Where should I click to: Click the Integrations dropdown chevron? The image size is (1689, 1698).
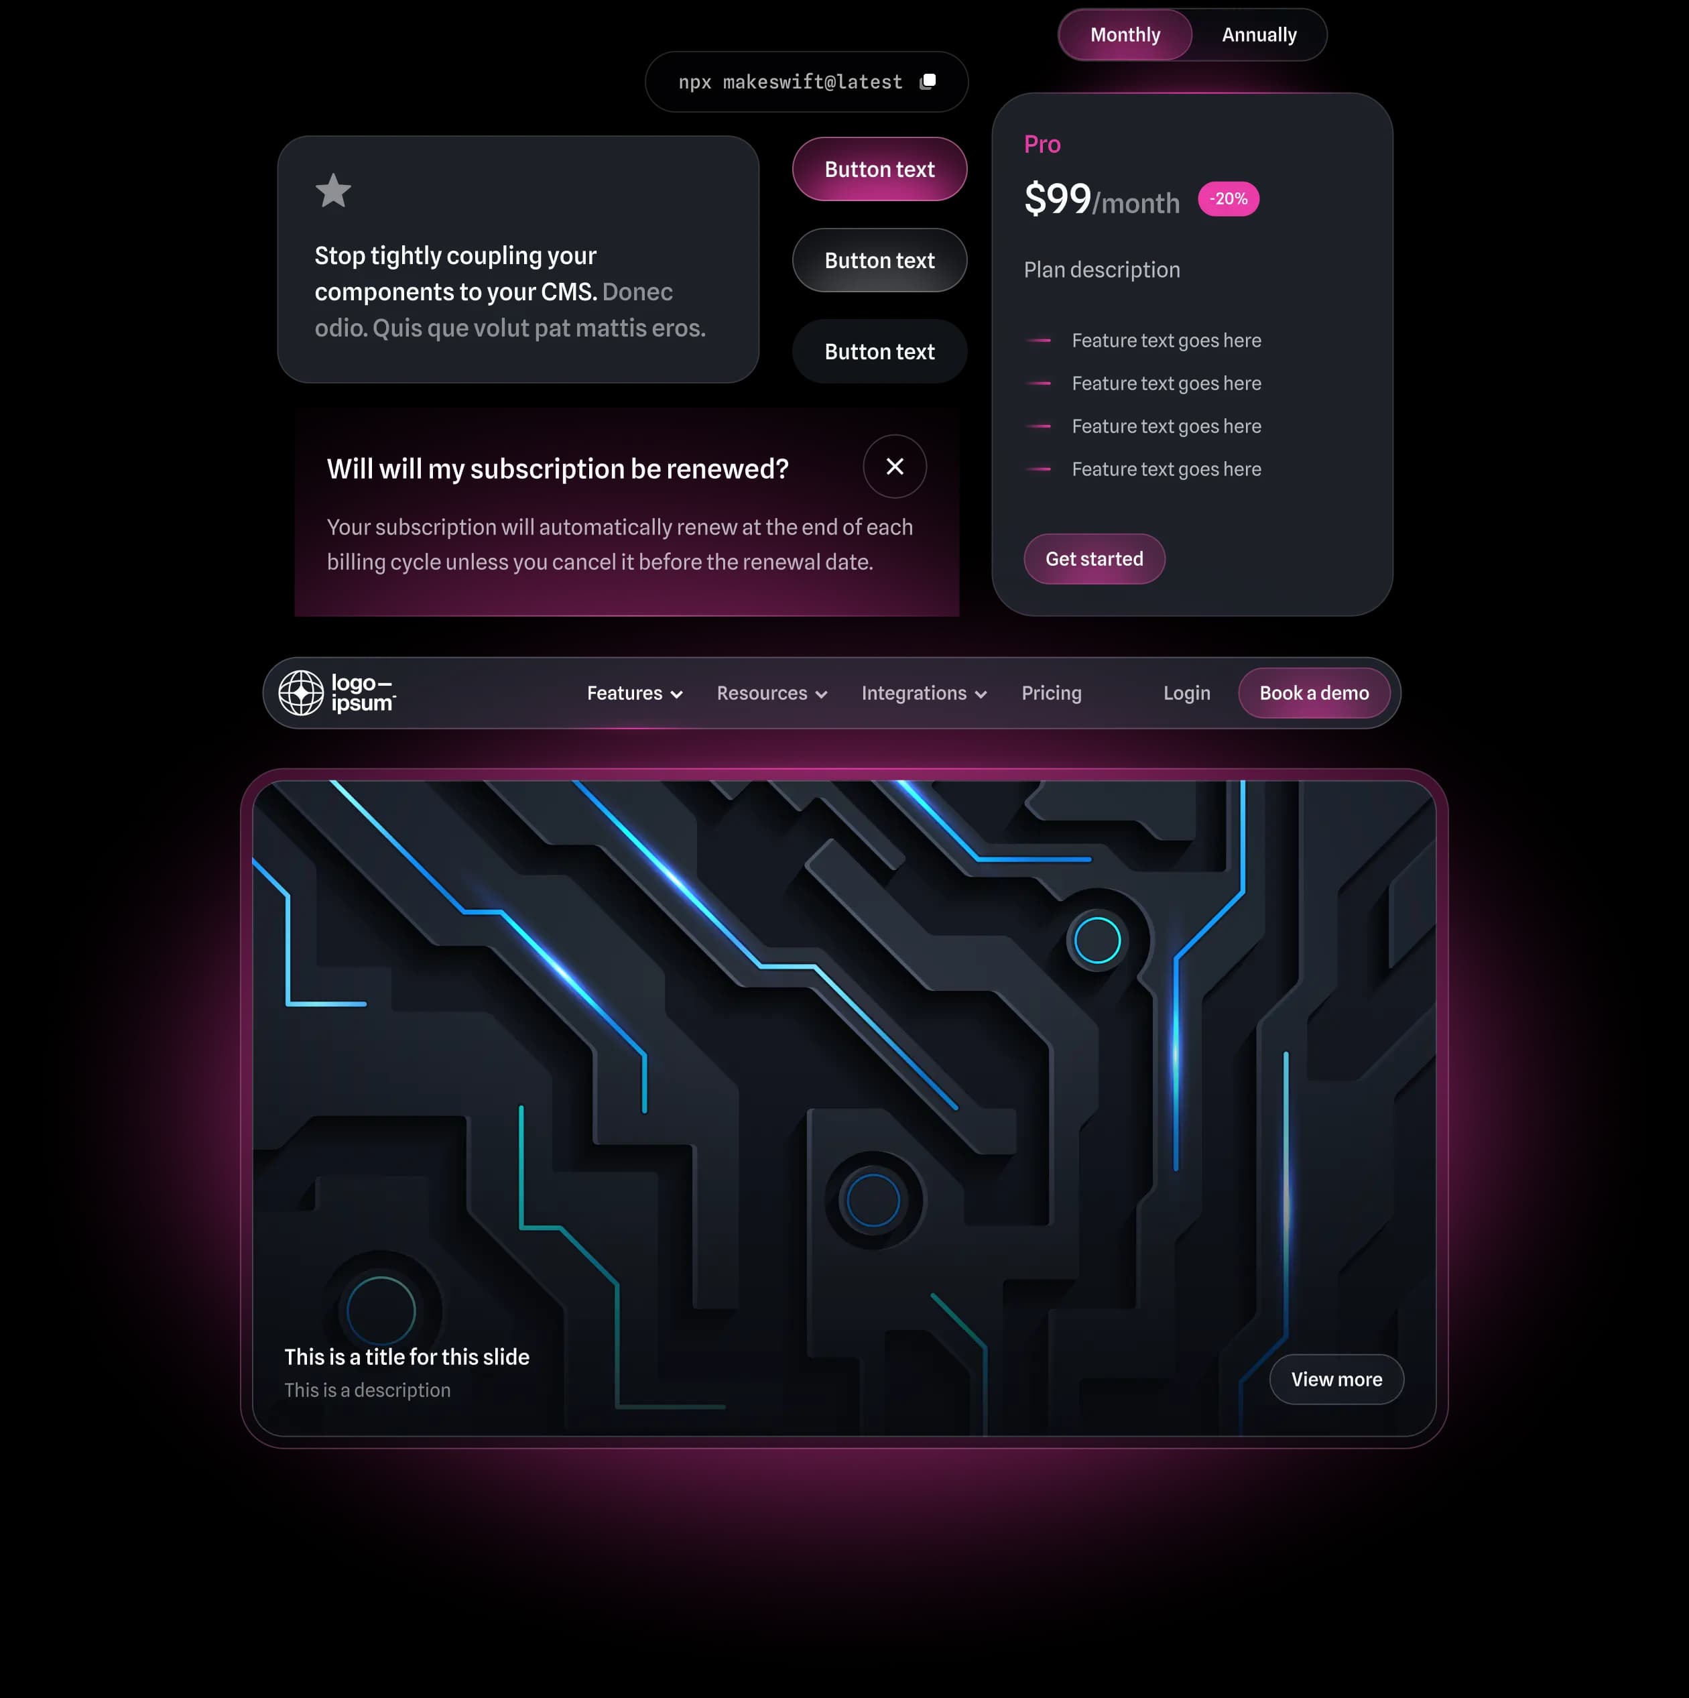(x=982, y=694)
